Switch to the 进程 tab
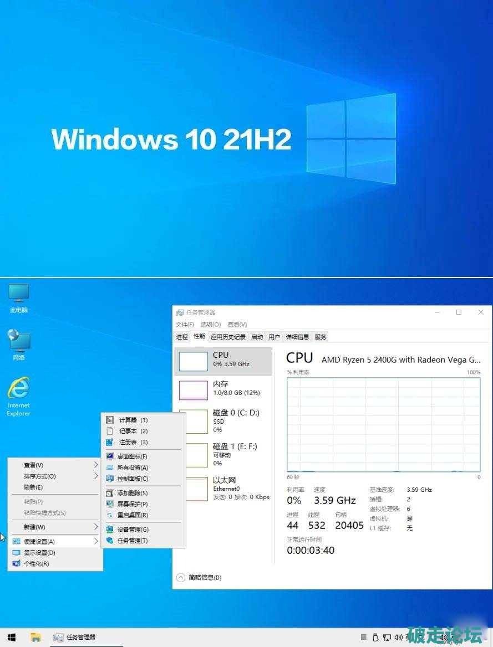 (x=182, y=337)
